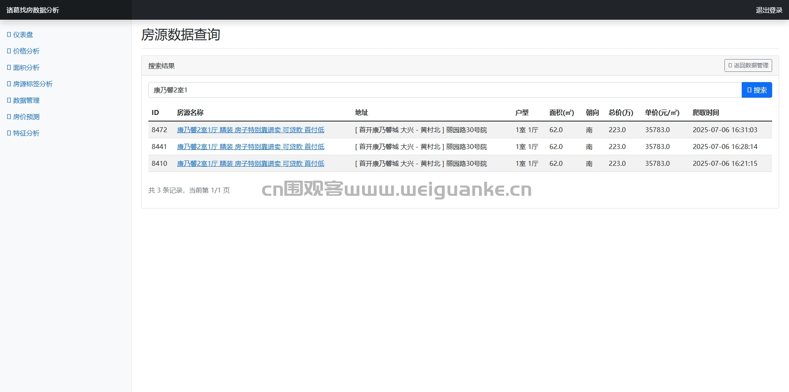Click unit price 35783.0 in row 8472

point(657,130)
